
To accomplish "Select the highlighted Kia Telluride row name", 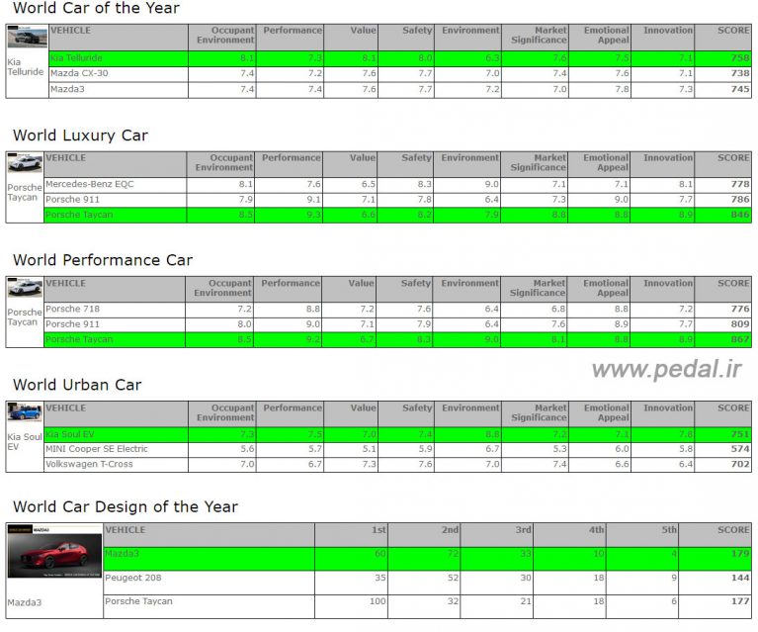I will point(76,58).
